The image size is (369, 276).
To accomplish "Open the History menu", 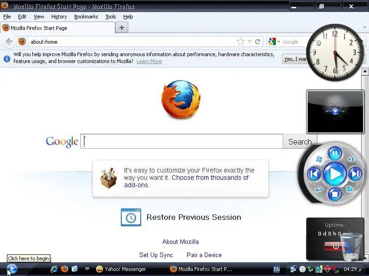I will pos(59,17).
